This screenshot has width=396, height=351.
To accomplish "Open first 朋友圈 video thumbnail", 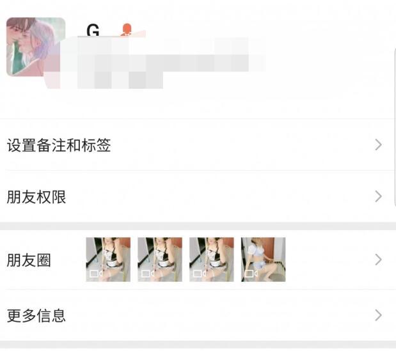I will click(108, 260).
